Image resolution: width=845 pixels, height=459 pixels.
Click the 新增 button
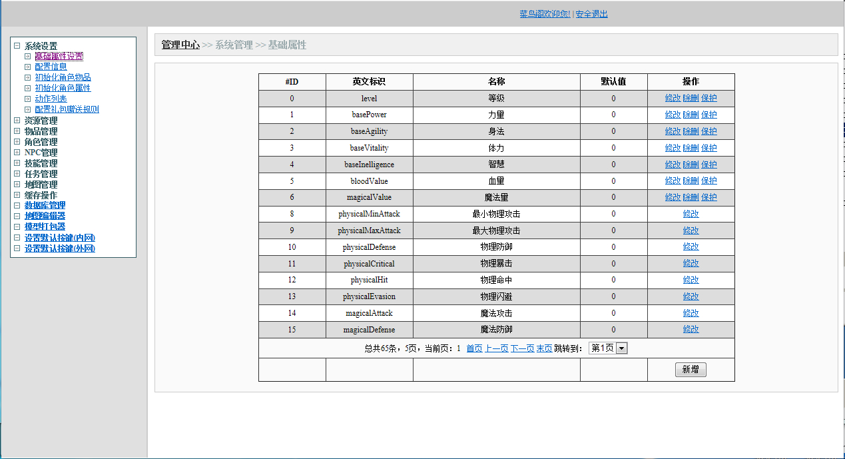pyautogui.click(x=691, y=370)
